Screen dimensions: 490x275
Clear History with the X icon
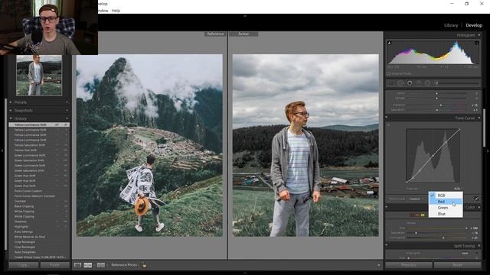click(67, 119)
